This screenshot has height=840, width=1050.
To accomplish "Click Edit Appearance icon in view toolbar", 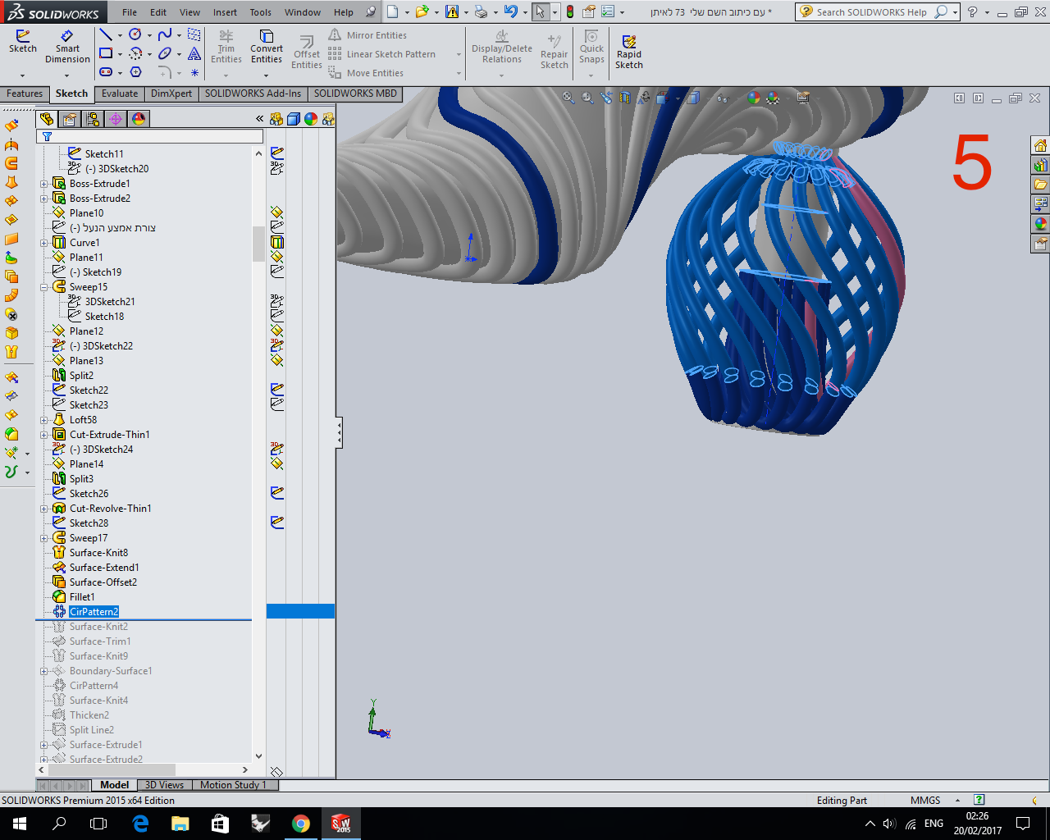I will tap(754, 98).
